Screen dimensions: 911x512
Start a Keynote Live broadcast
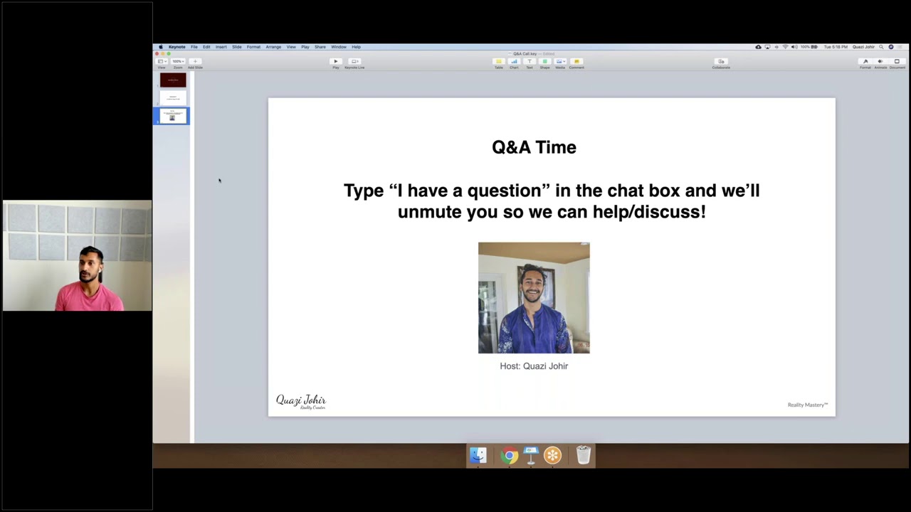(354, 61)
